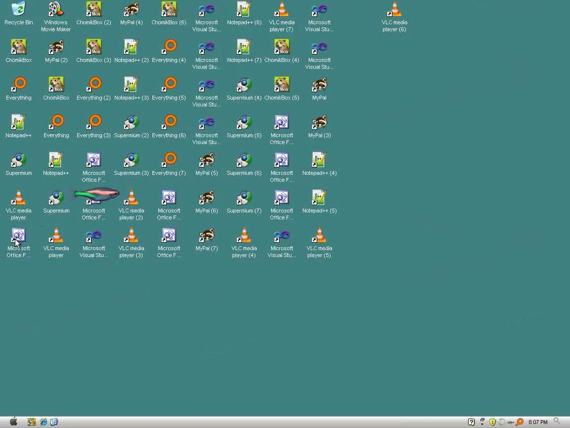Select the Windows Movie Maker shortcut
The width and height of the screenshot is (570, 428).
[x=55, y=17]
